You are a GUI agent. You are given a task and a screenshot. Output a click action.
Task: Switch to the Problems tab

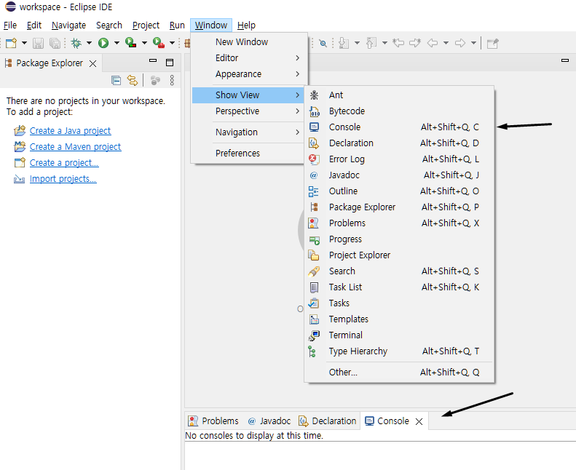(x=213, y=421)
